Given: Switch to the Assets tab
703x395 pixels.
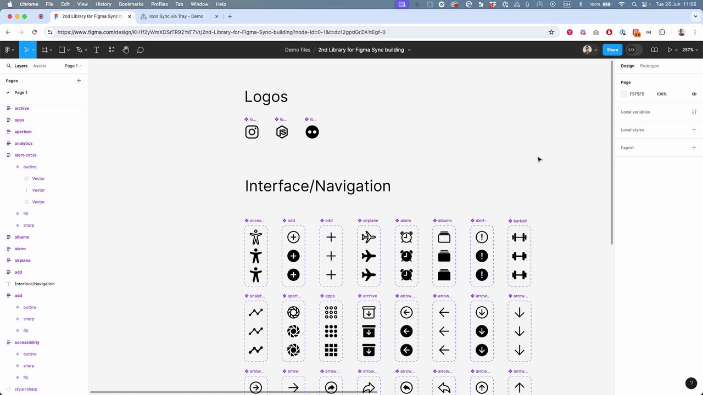Looking at the screenshot, I should pyautogui.click(x=40, y=66).
